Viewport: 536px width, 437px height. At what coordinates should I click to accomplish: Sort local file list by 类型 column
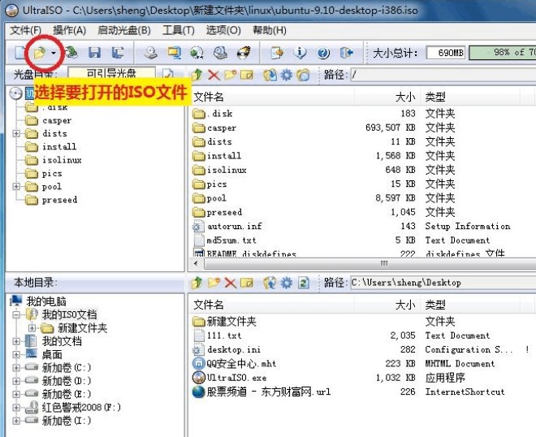[x=470, y=305]
